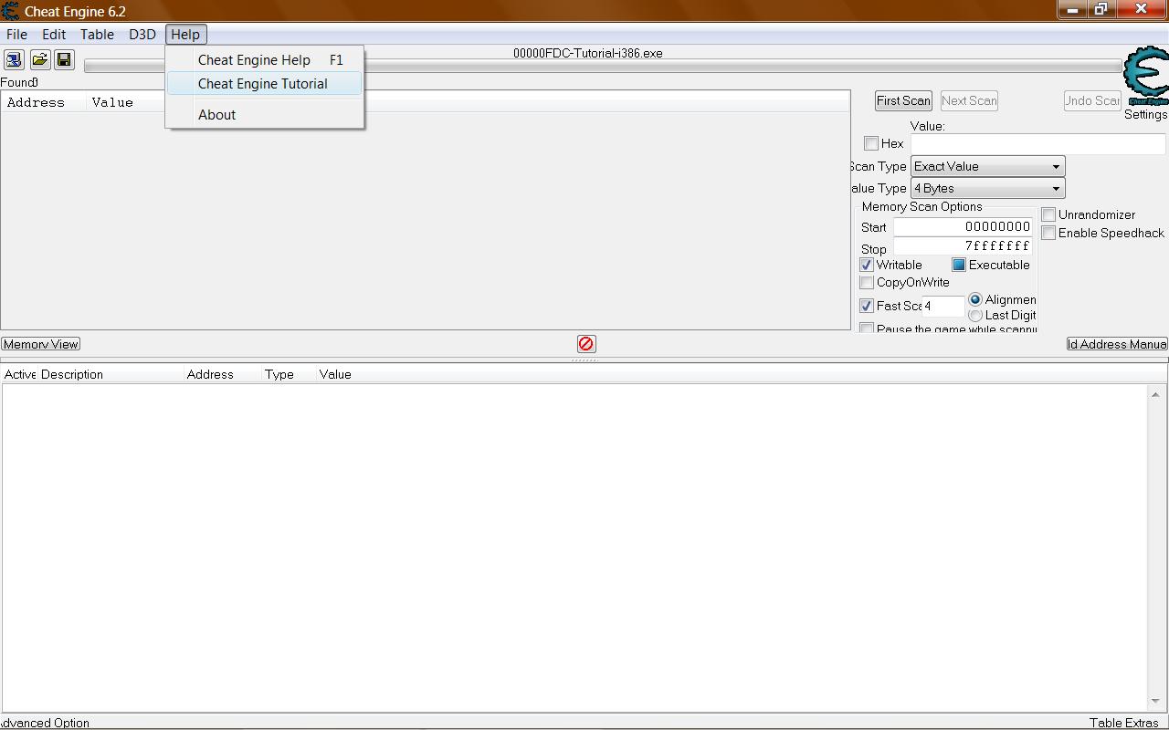Toggle the Executable checkbox
The image size is (1169, 730).
click(x=959, y=265)
